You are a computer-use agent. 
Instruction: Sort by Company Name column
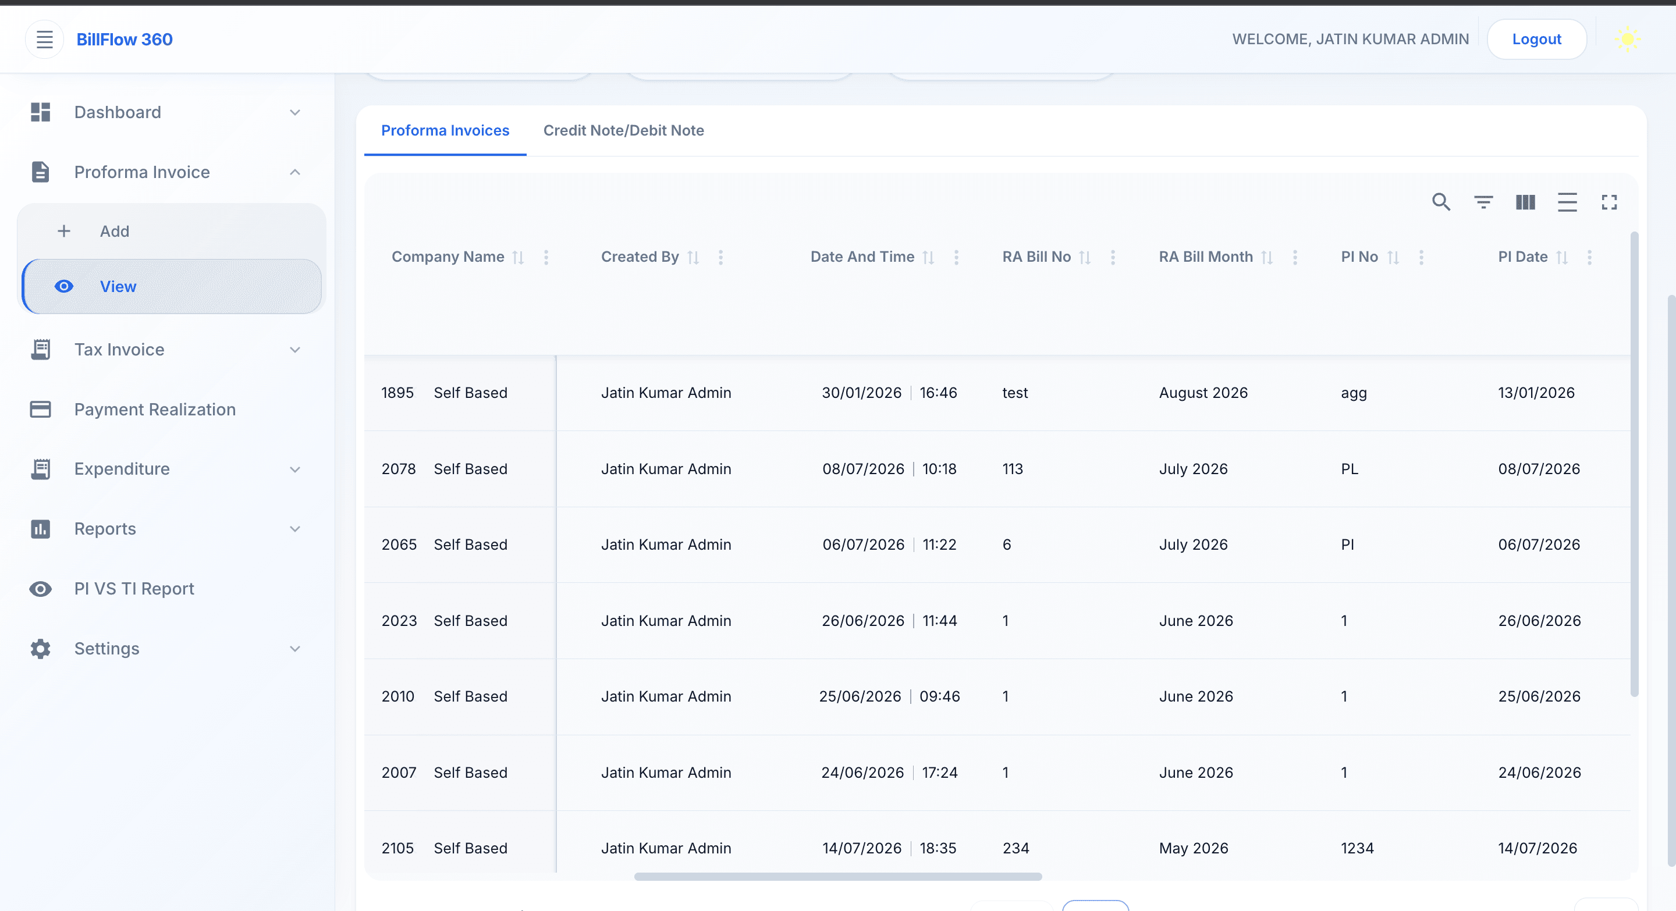[x=518, y=258]
